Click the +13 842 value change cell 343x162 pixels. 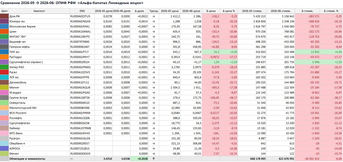(x=307, y=52)
